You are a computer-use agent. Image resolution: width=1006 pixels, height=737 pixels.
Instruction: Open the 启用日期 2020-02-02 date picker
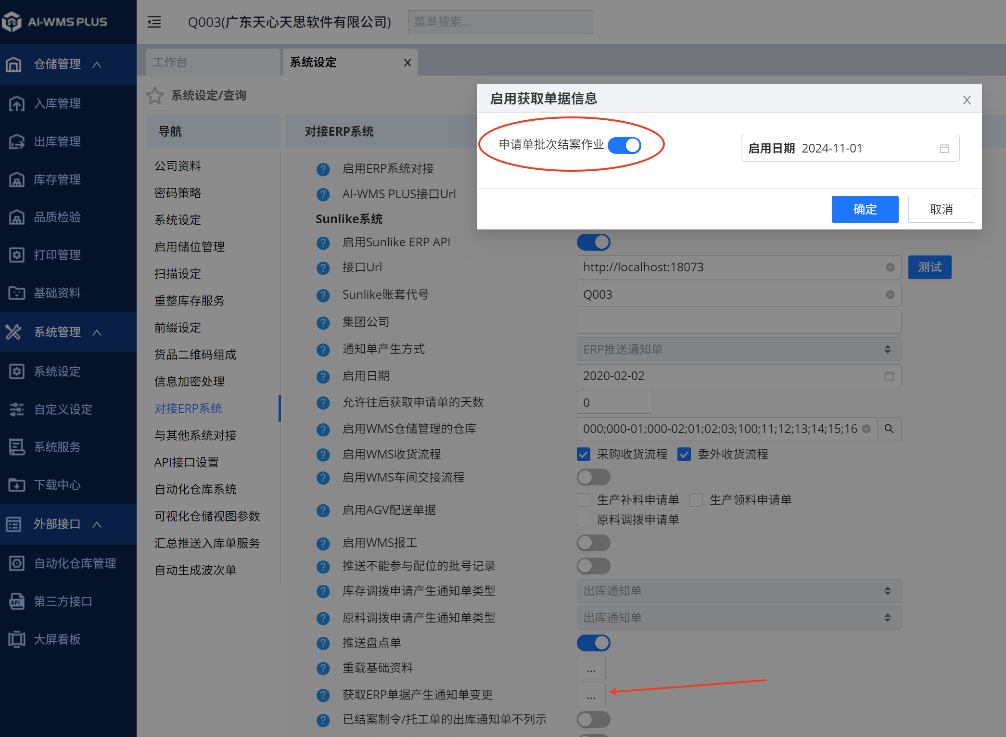(x=739, y=376)
